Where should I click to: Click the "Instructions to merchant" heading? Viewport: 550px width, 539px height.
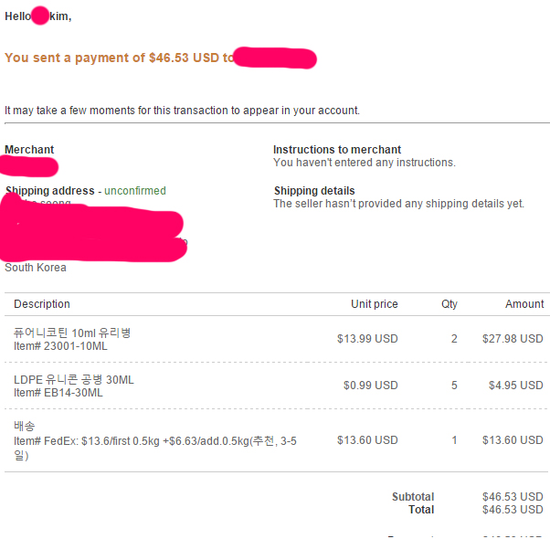pyautogui.click(x=337, y=150)
